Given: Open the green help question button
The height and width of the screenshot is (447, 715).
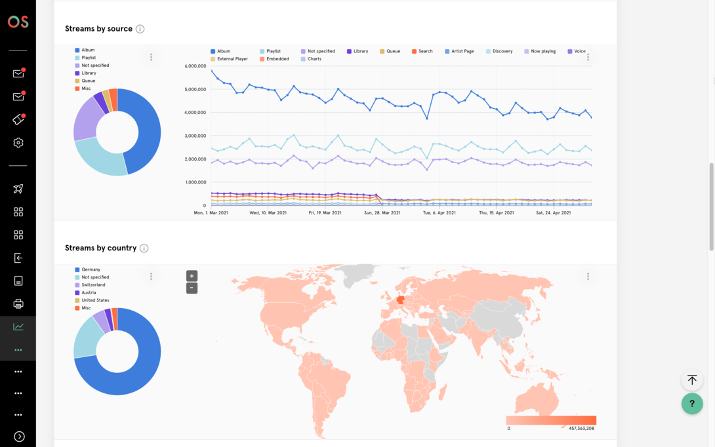Looking at the screenshot, I should (692, 404).
